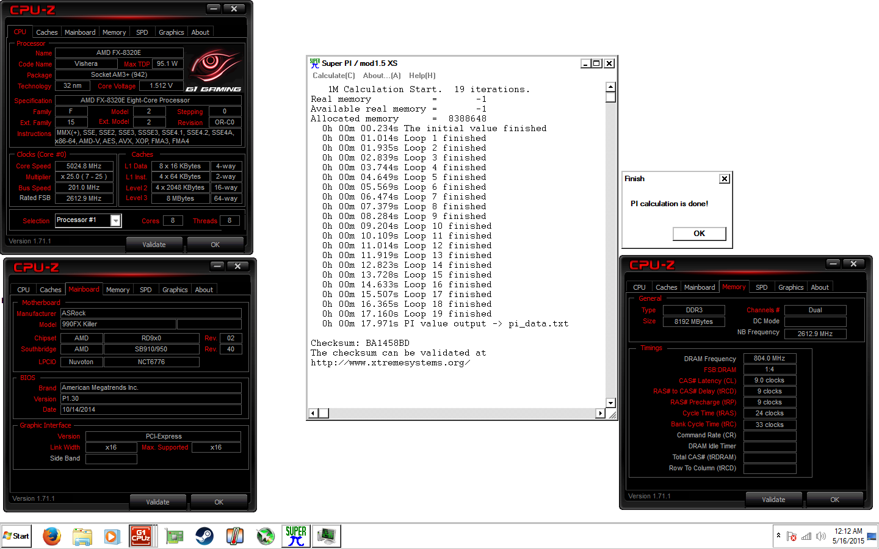Click the Core Speed 5024.8 MHz value
This screenshot has width=879, height=549.
click(84, 166)
